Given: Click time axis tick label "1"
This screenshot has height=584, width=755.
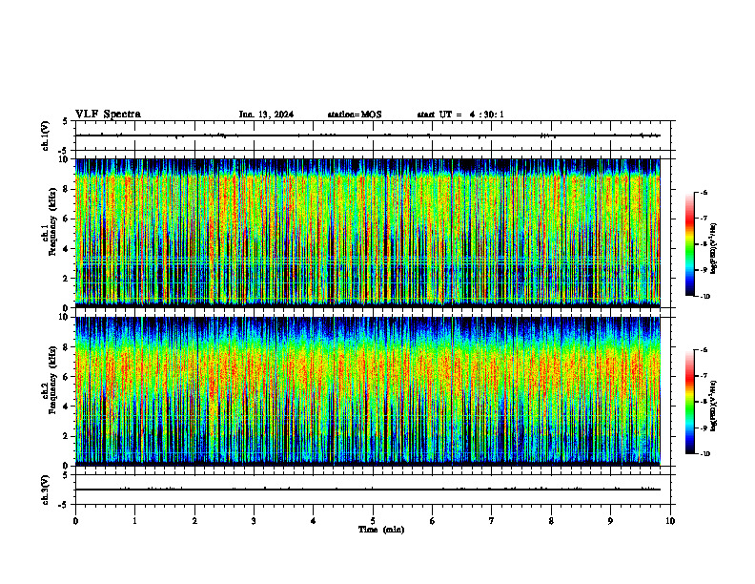Looking at the screenshot, I should click(x=134, y=521).
